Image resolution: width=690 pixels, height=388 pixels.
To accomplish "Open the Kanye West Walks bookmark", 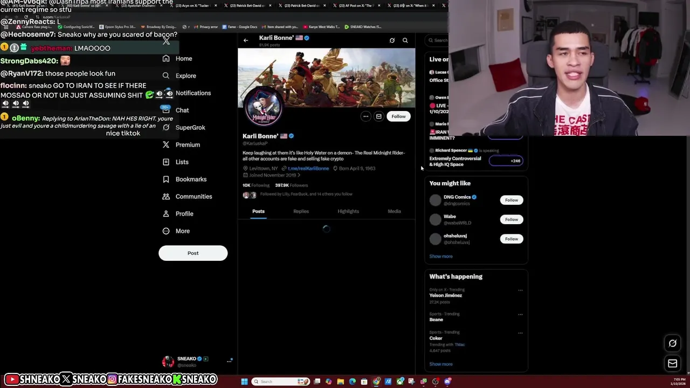I will (x=322, y=26).
